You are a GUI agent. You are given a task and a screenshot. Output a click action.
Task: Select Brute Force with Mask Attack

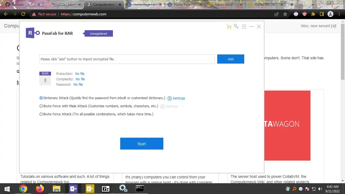[x=41, y=106]
